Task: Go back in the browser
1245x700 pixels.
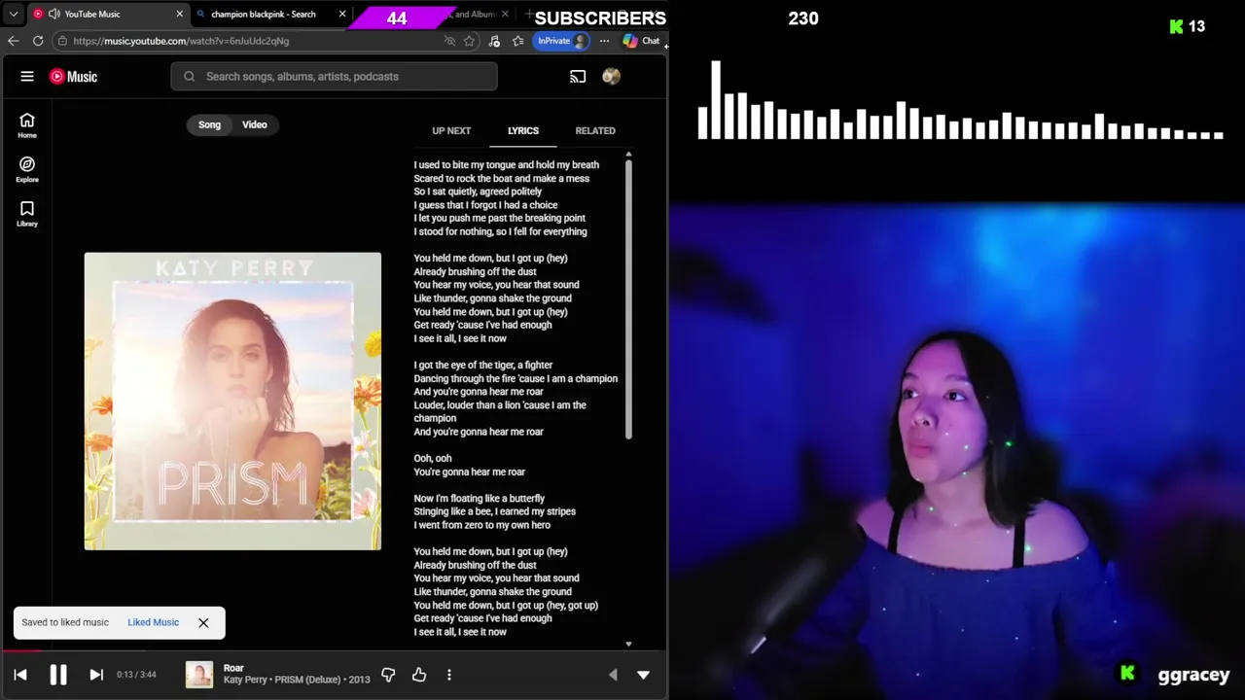Action: (13, 41)
